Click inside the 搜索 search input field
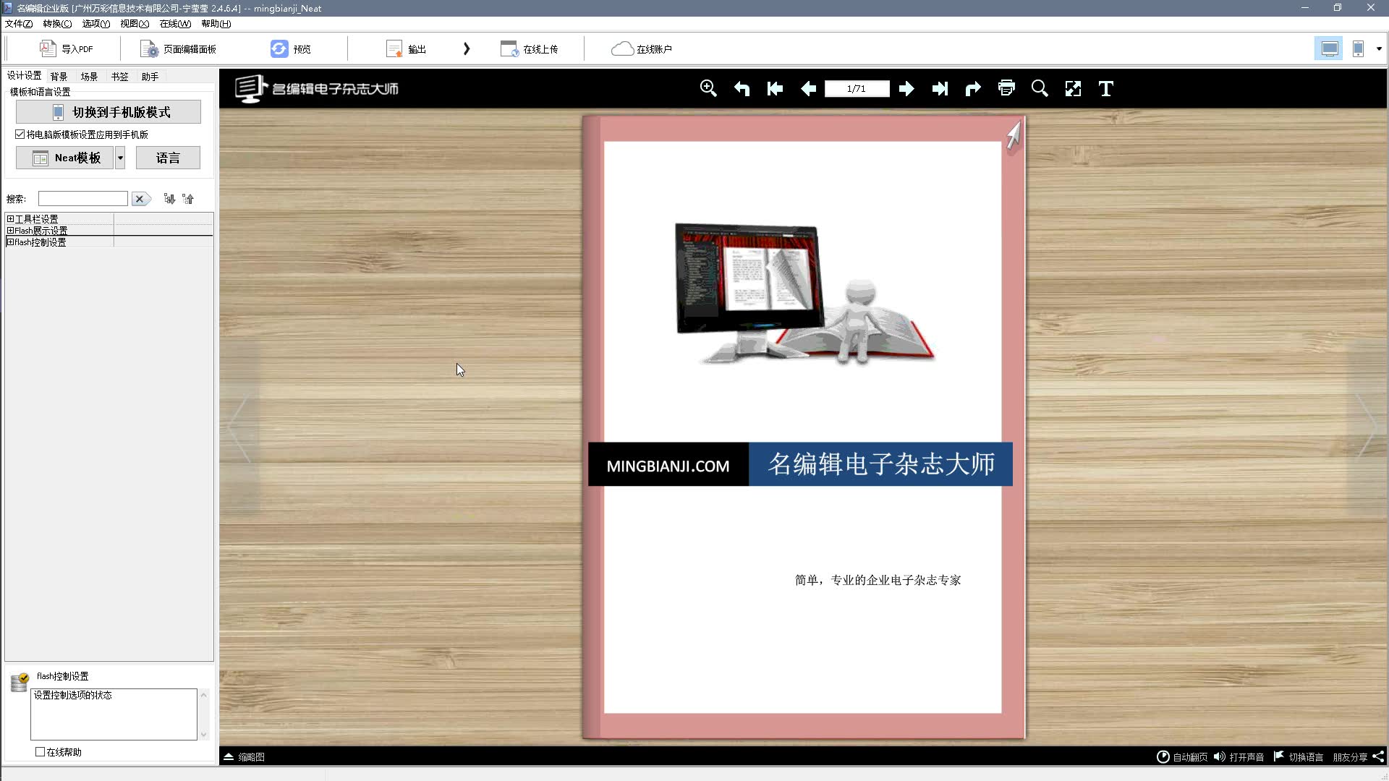Screen dimensions: 1389x781 coord(82,198)
